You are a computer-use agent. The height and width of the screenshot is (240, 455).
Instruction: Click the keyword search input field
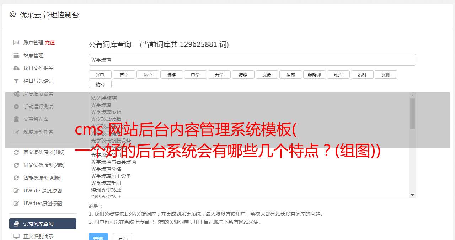coord(252,60)
